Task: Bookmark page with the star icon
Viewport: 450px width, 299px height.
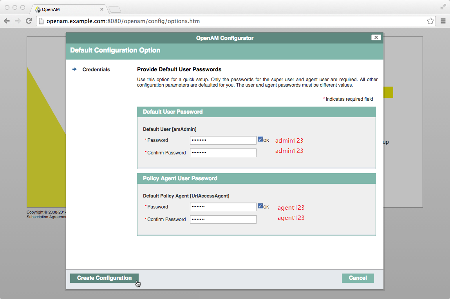Action: (x=430, y=21)
